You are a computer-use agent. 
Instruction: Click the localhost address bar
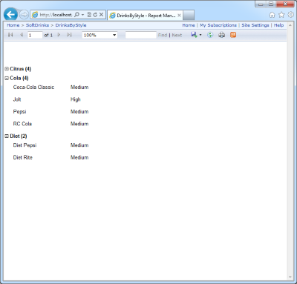coord(56,15)
